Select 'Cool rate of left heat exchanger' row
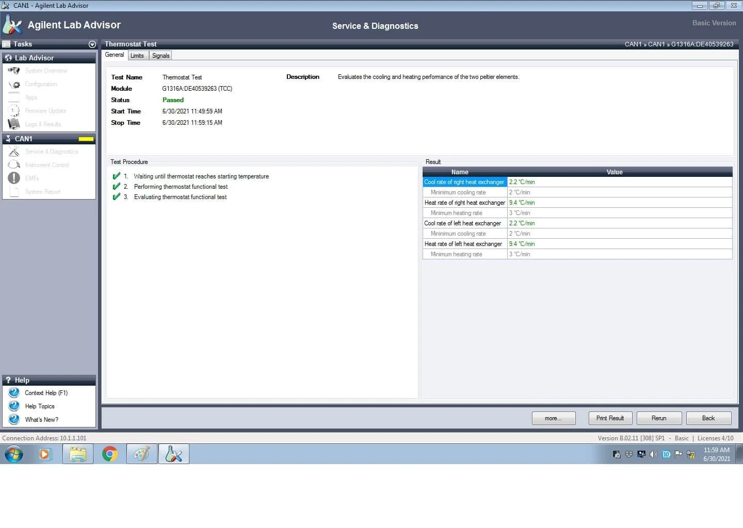 click(x=577, y=223)
